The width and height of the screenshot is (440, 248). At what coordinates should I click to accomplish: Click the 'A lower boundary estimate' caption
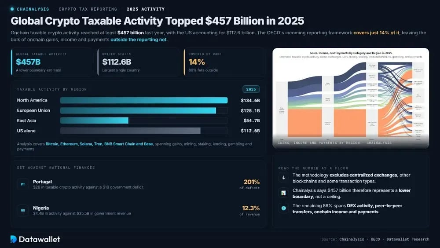tap(38, 70)
